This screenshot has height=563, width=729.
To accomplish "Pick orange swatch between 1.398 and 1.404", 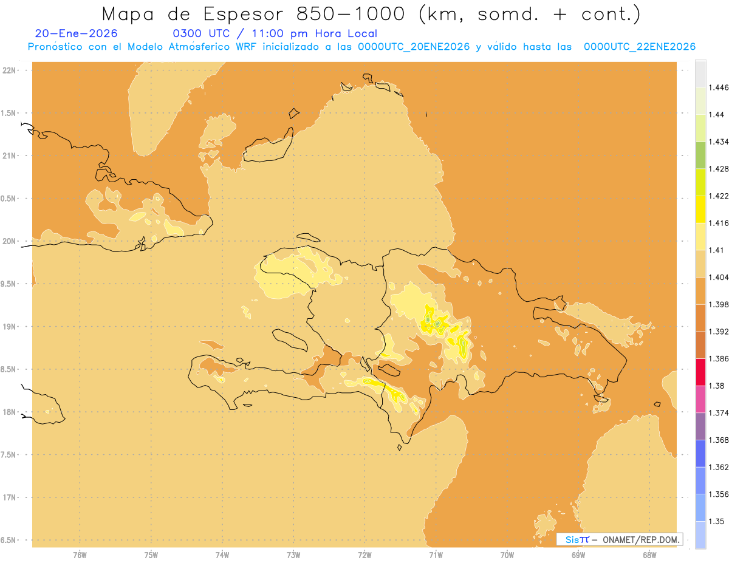I will coord(700,291).
